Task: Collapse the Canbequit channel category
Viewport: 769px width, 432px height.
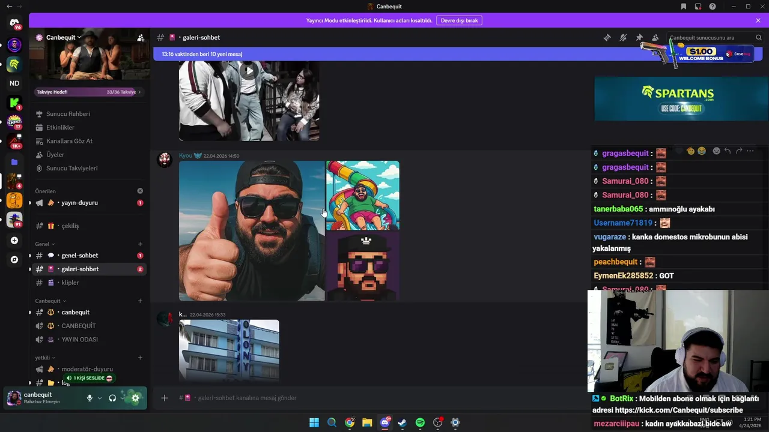Action: pyautogui.click(x=50, y=301)
